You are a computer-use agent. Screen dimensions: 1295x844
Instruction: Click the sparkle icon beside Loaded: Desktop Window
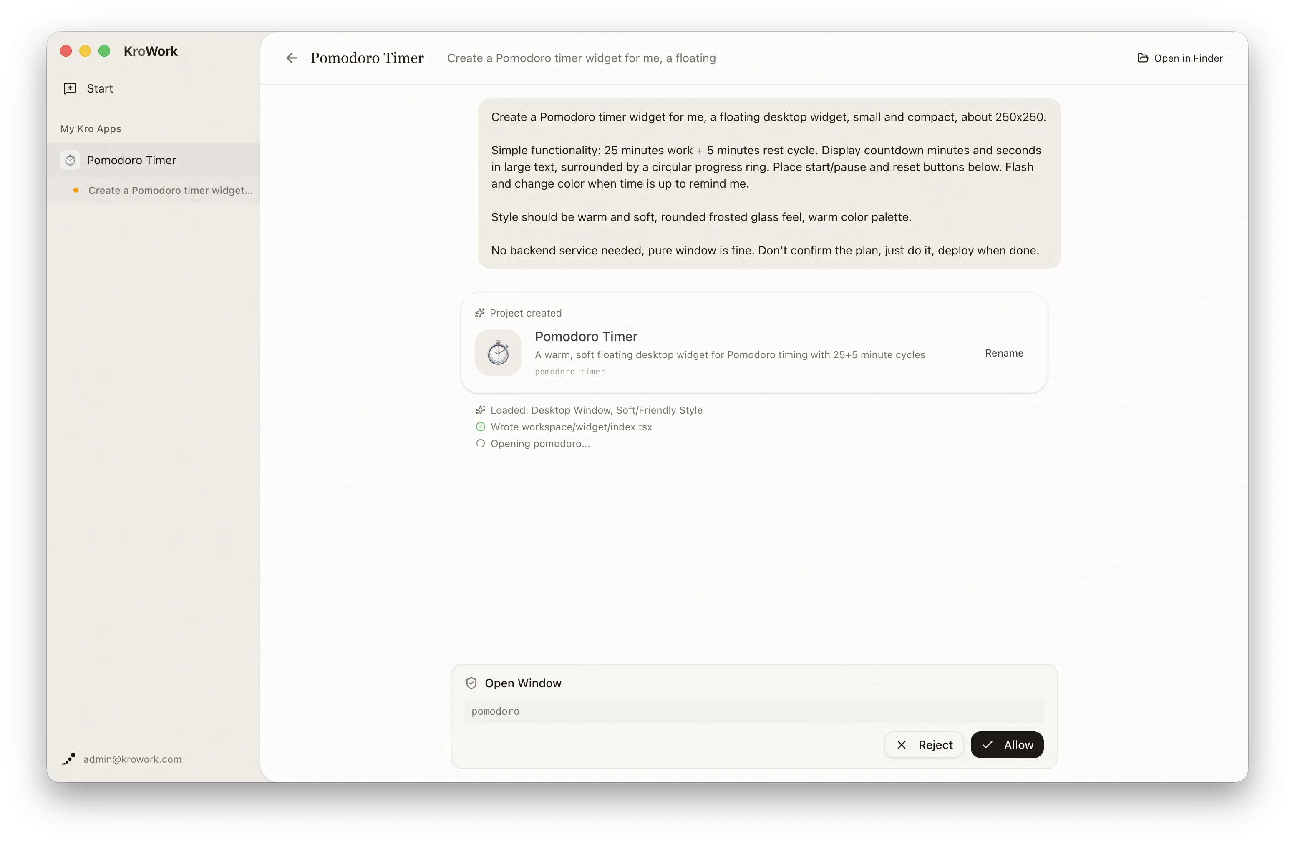[x=481, y=410]
